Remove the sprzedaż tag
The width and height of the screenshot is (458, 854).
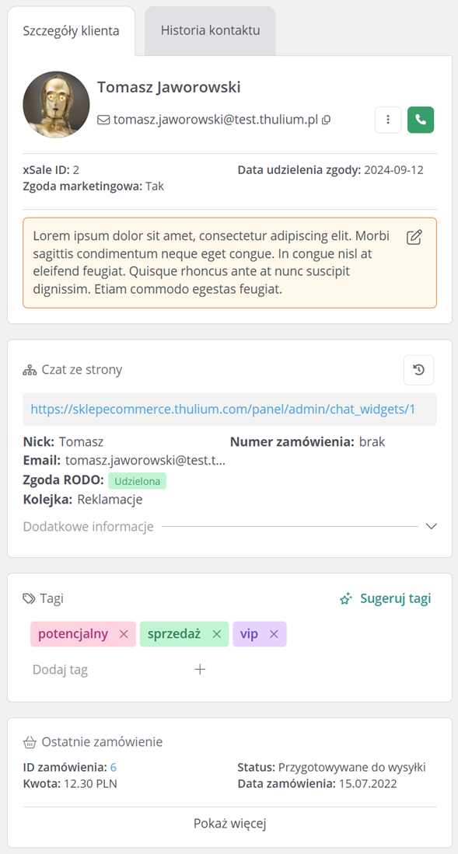pos(216,634)
